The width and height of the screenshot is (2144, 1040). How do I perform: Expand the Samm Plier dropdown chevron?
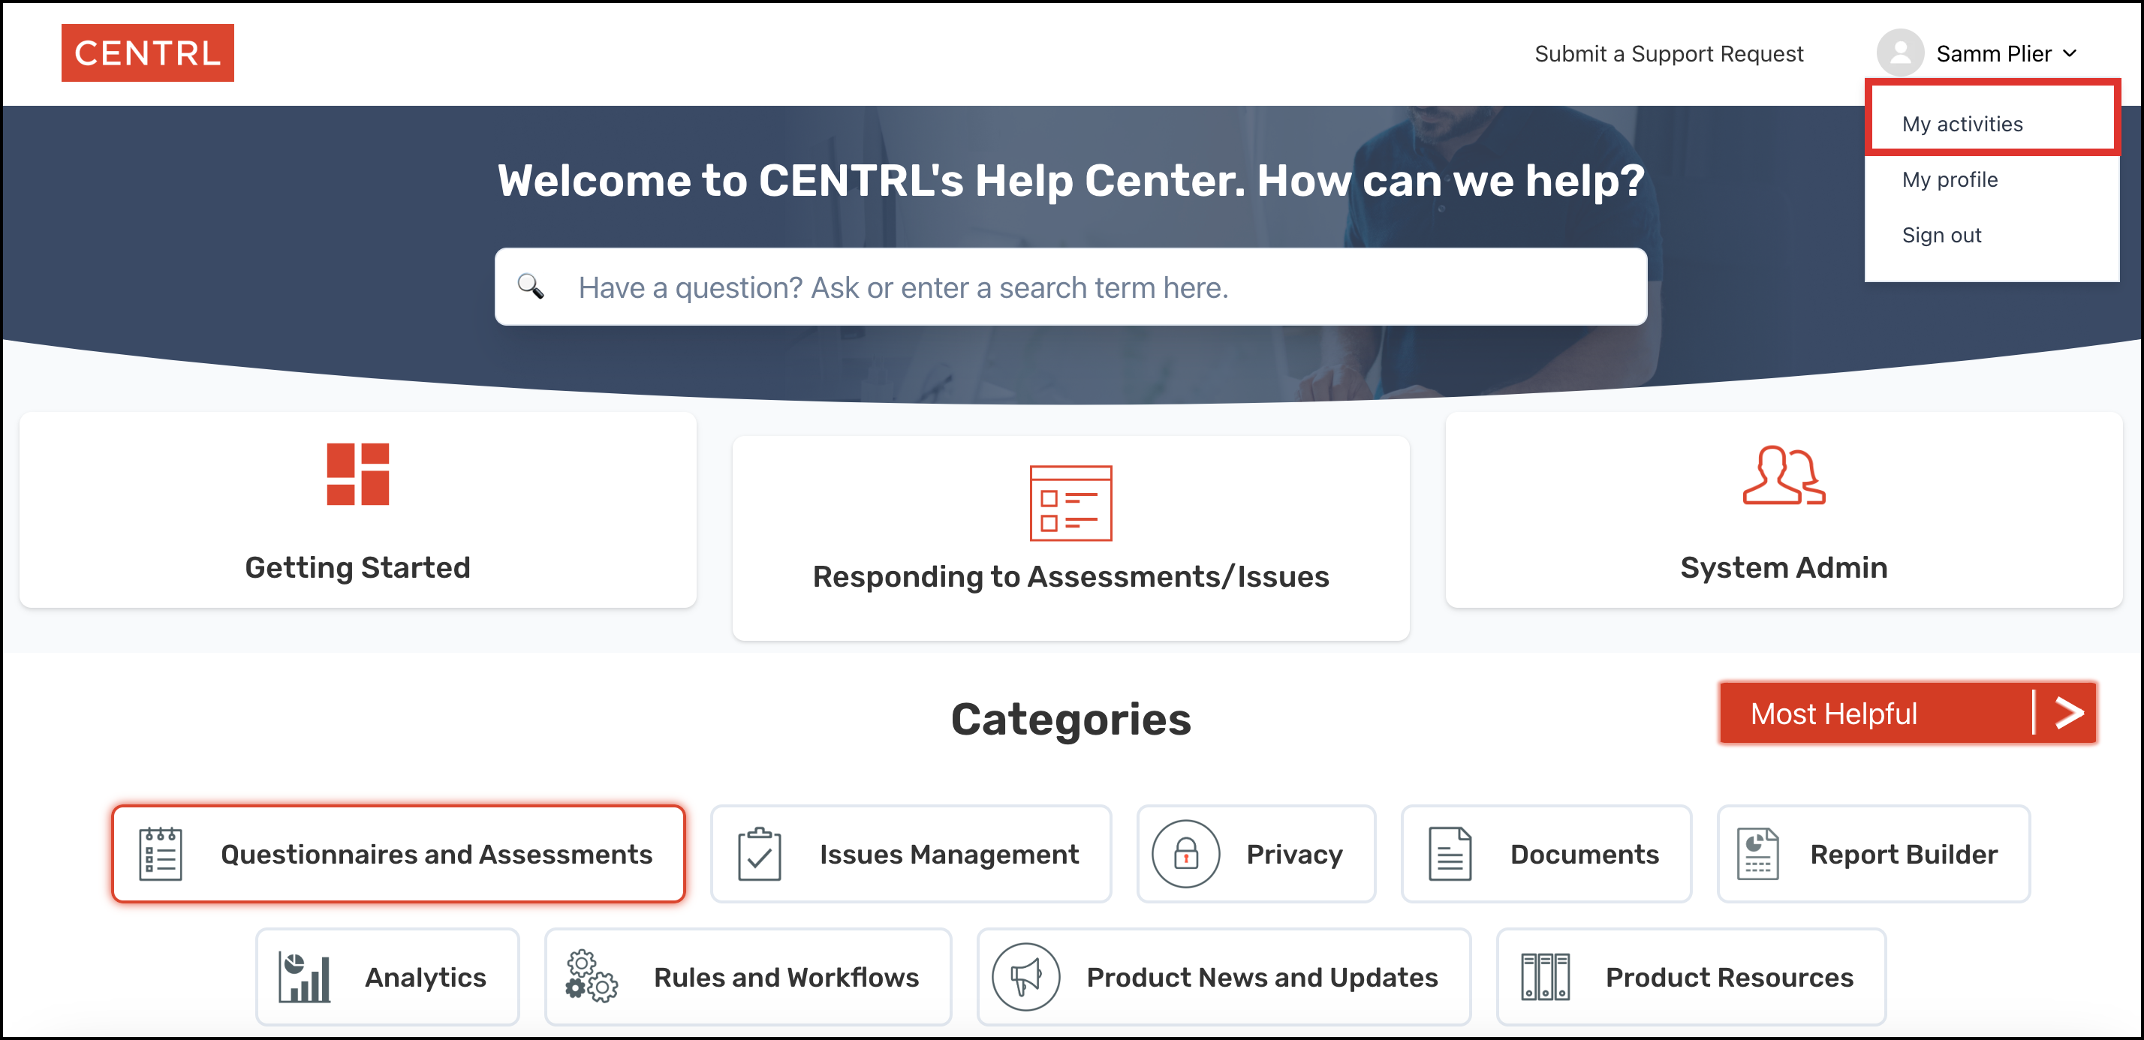pyautogui.click(x=2070, y=53)
